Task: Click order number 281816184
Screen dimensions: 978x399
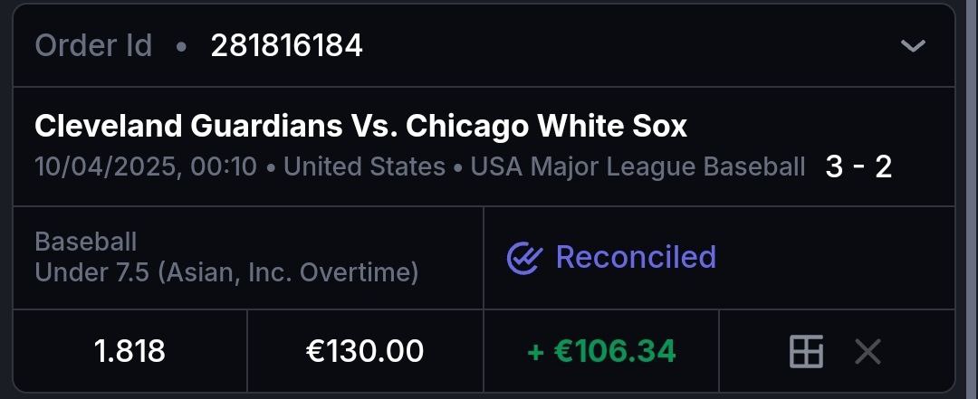Action: click(286, 45)
